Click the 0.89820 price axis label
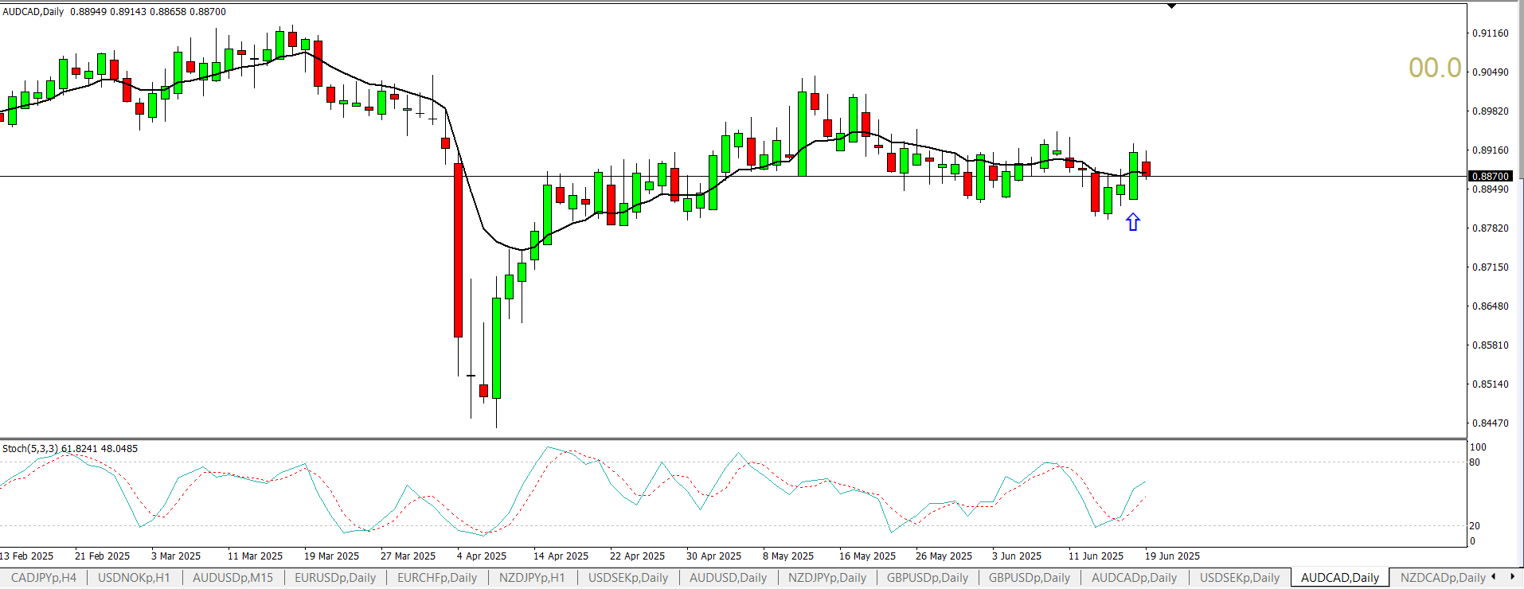 tap(1490, 111)
